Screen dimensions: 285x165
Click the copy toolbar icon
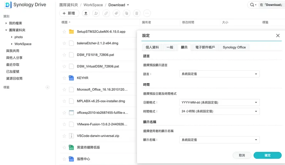pyautogui.click(x=126, y=13)
